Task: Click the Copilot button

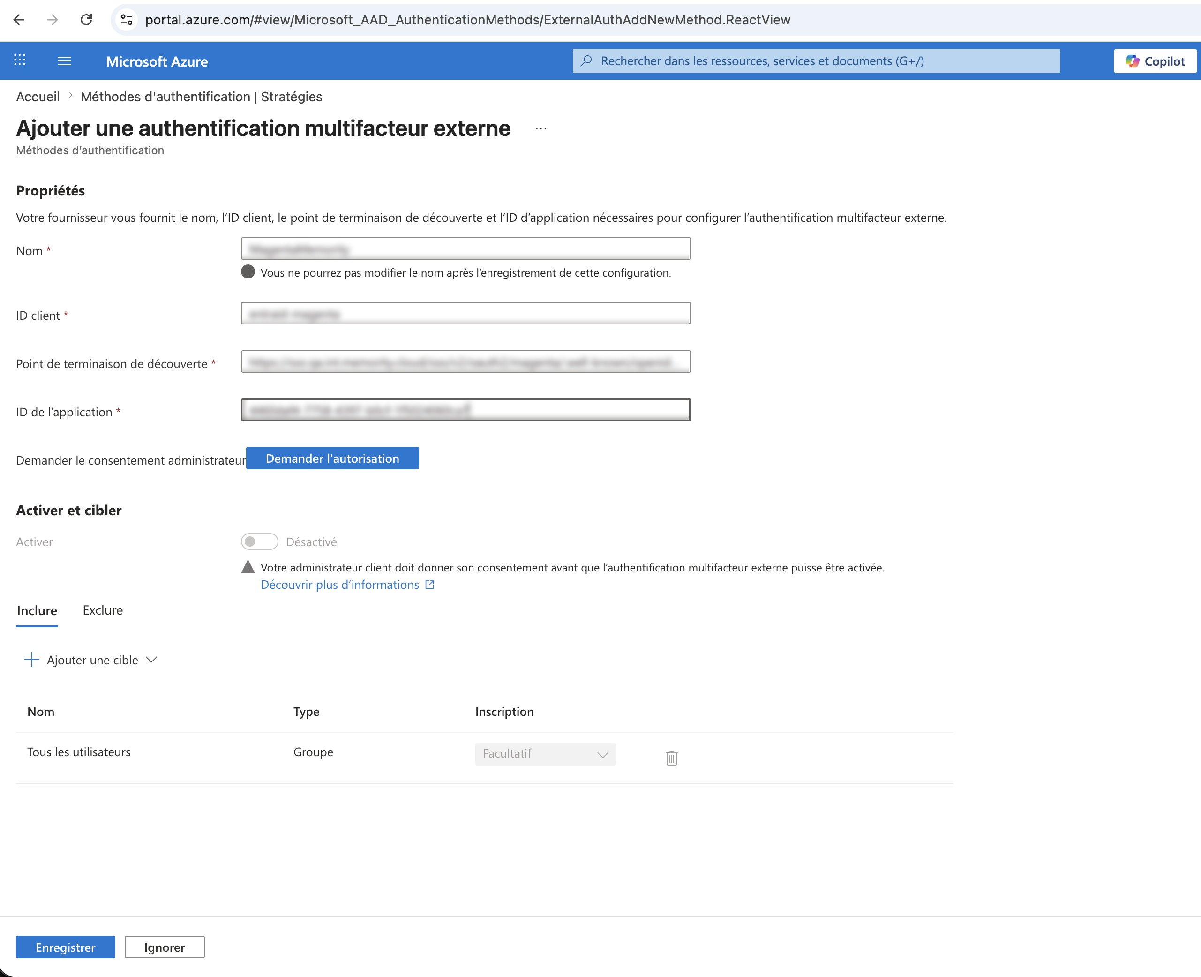Action: coord(1155,61)
